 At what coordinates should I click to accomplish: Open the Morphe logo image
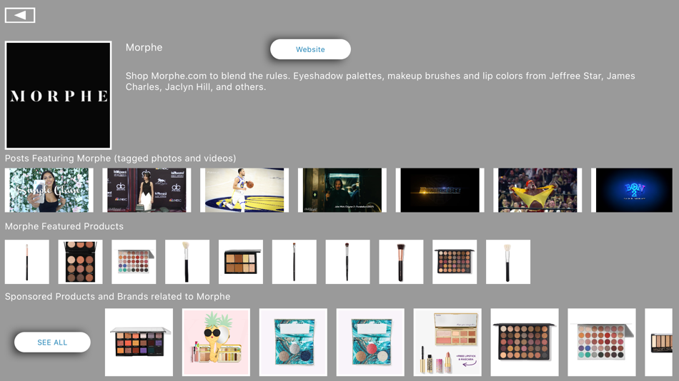tap(58, 95)
